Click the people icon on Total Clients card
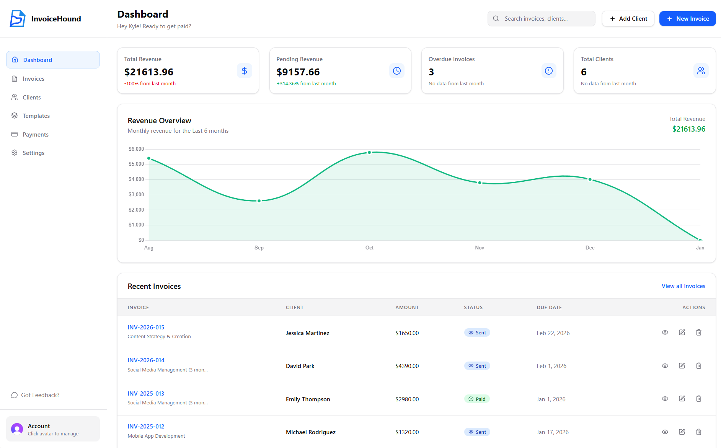 pyautogui.click(x=701, y=71)
